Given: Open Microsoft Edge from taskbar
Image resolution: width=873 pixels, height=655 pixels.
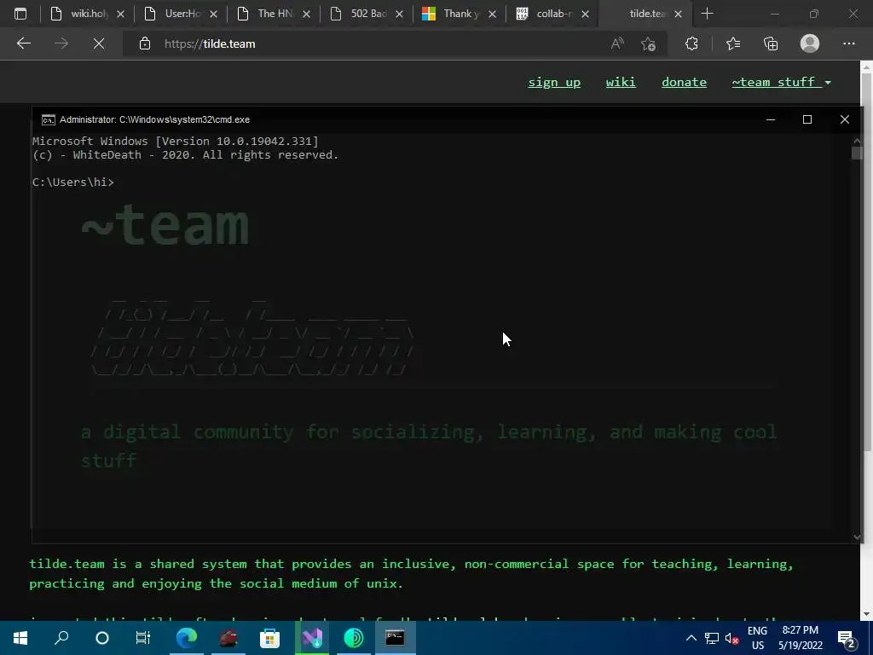Looking at the screenshot, I should tap(187, 638).
